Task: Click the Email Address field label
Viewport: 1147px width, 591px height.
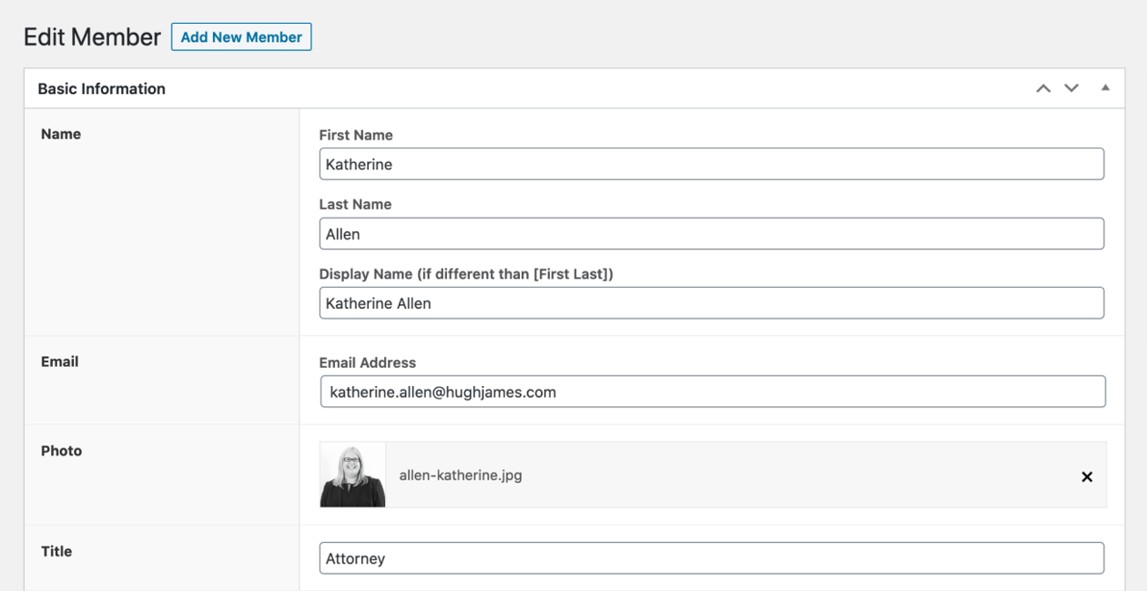Action: pyautogui.click(x=367, y=362)
